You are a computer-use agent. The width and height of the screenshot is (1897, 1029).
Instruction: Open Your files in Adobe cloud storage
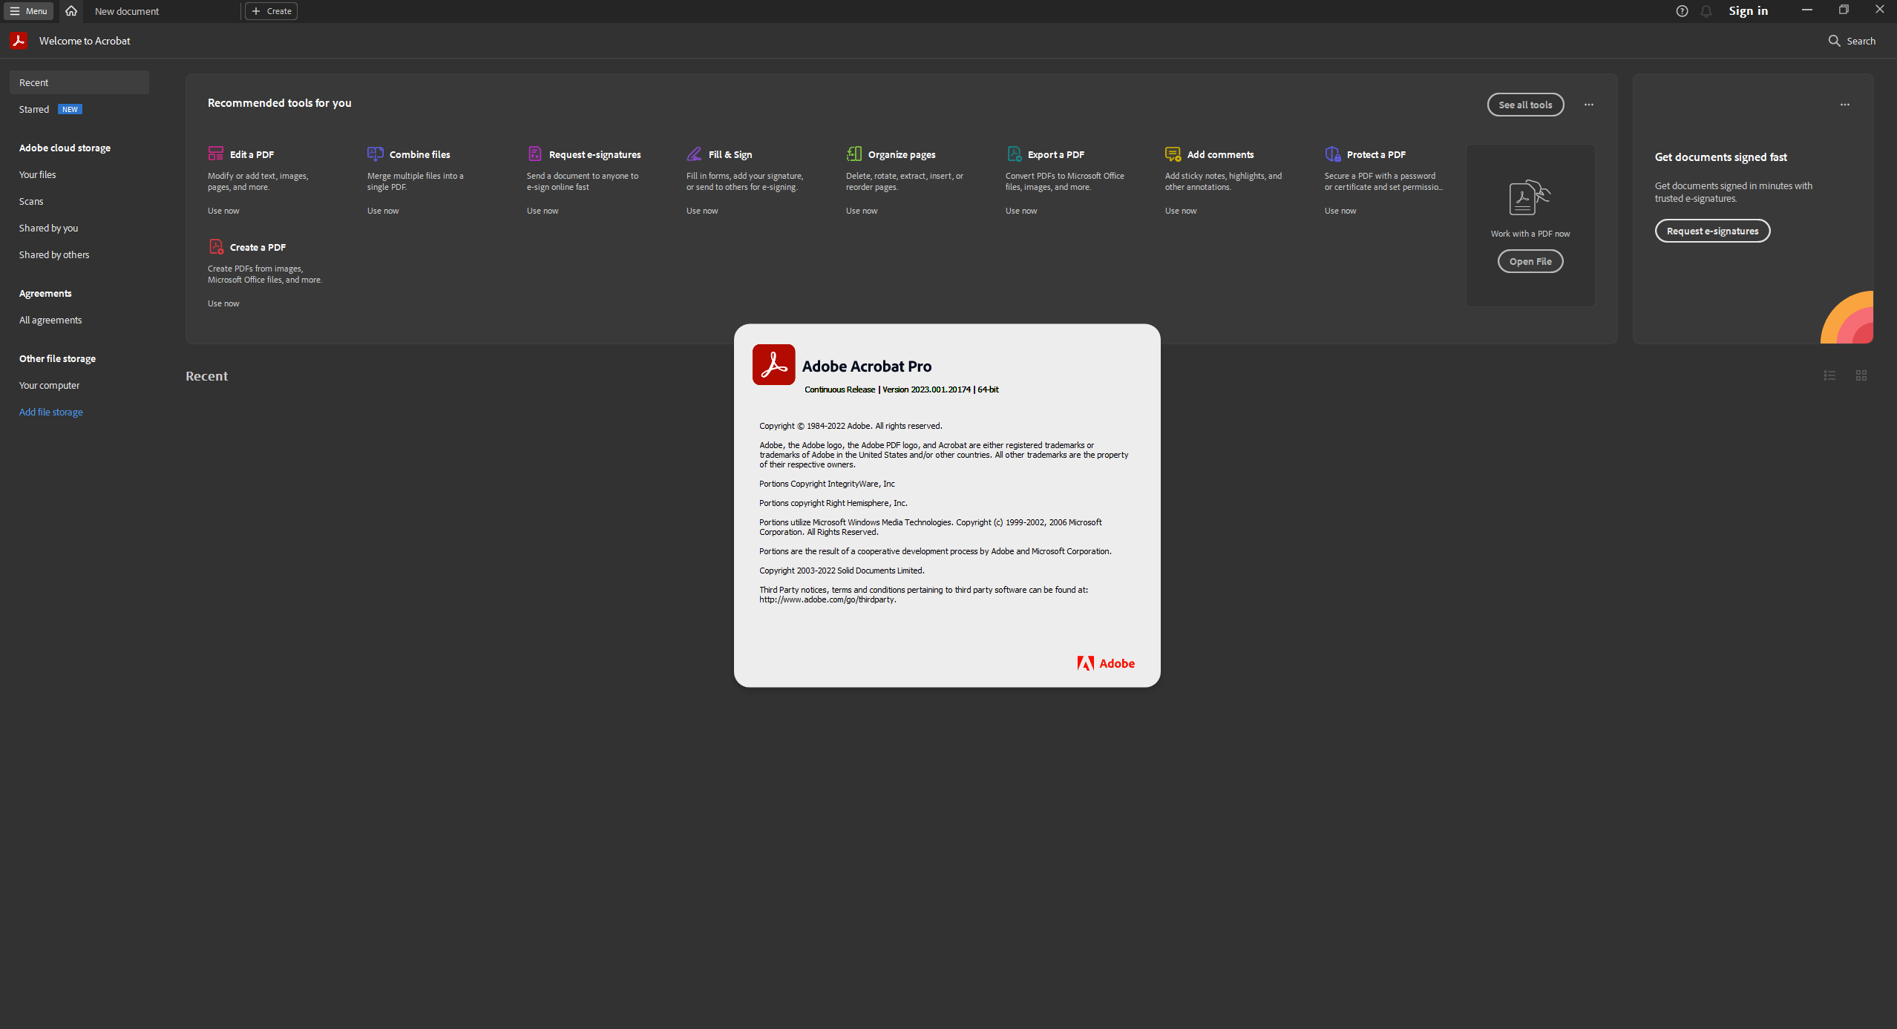(38, 174)
